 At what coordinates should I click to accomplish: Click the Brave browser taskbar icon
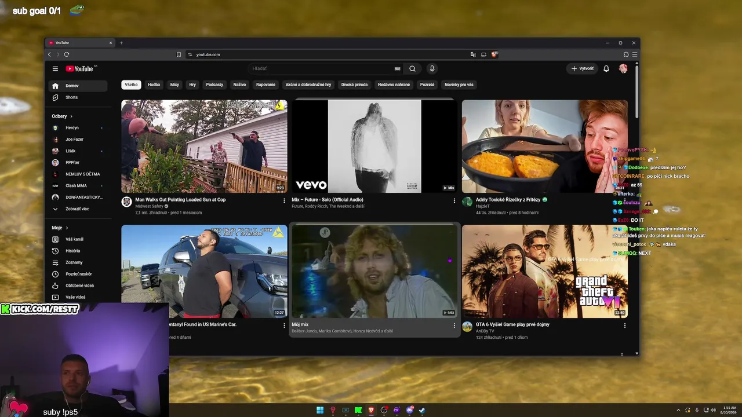pos(371,411)
